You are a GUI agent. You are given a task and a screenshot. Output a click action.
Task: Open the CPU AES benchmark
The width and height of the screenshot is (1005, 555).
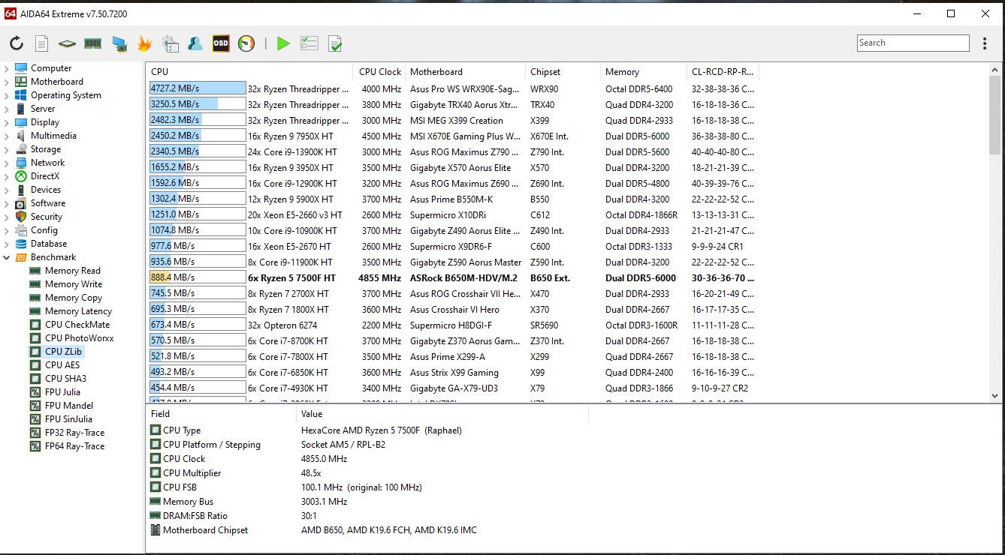click(62, 365)
